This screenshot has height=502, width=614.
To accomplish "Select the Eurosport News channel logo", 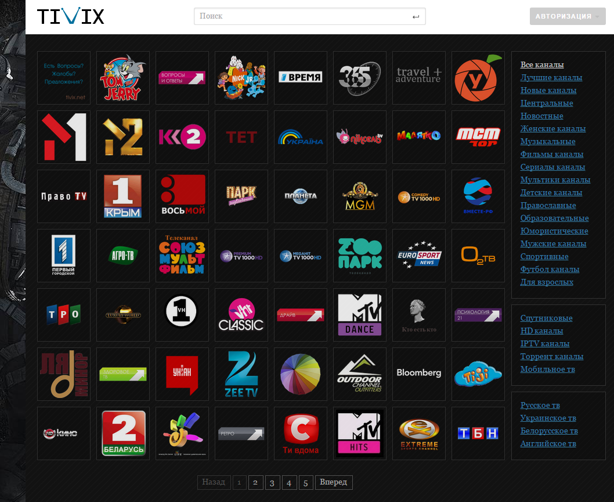I will click(418, 256).
